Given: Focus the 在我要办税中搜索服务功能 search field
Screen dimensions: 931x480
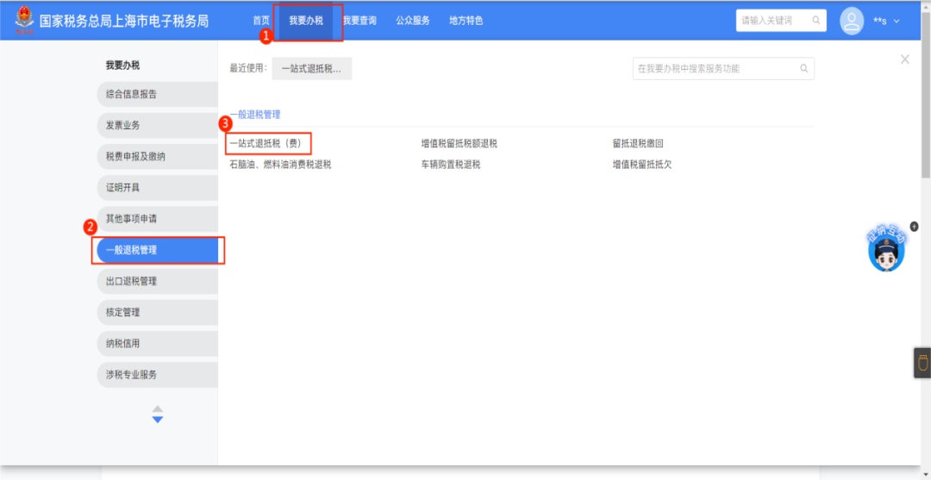Looking at the screenshot, I should coord(714,69).
